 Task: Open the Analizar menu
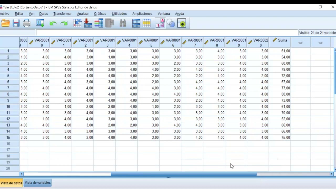pyautogui.click(x=83, y=14)
